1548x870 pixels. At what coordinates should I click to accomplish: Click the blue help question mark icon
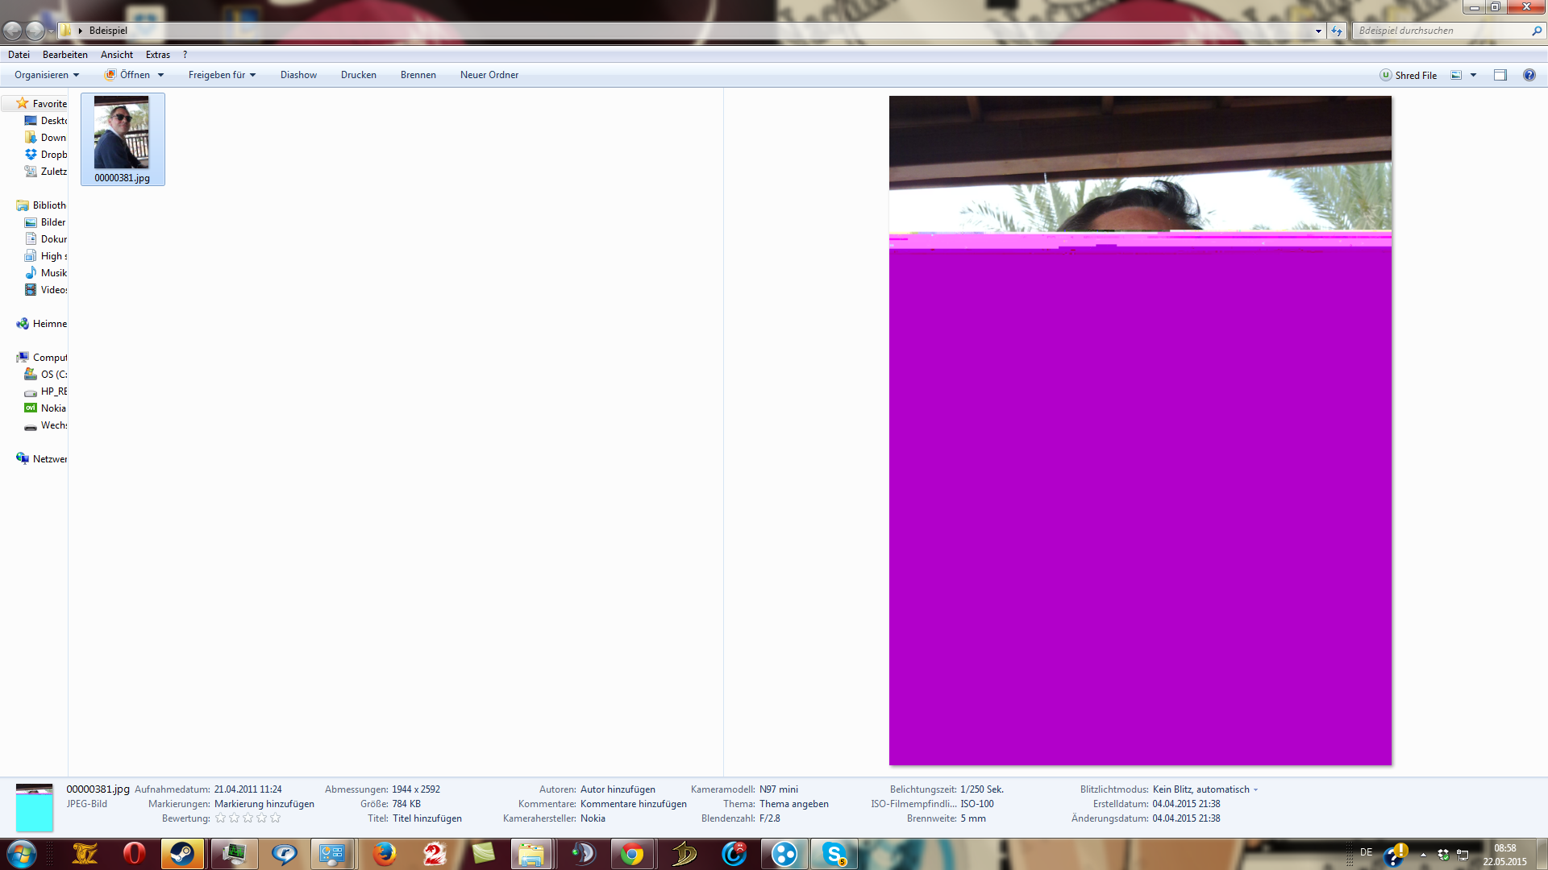[1529, 75]
